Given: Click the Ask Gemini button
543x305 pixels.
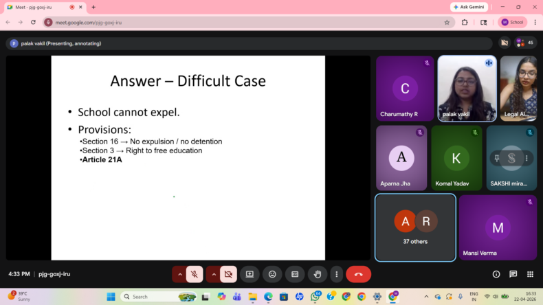Looking at the screenshot, I should coord(469,7).
